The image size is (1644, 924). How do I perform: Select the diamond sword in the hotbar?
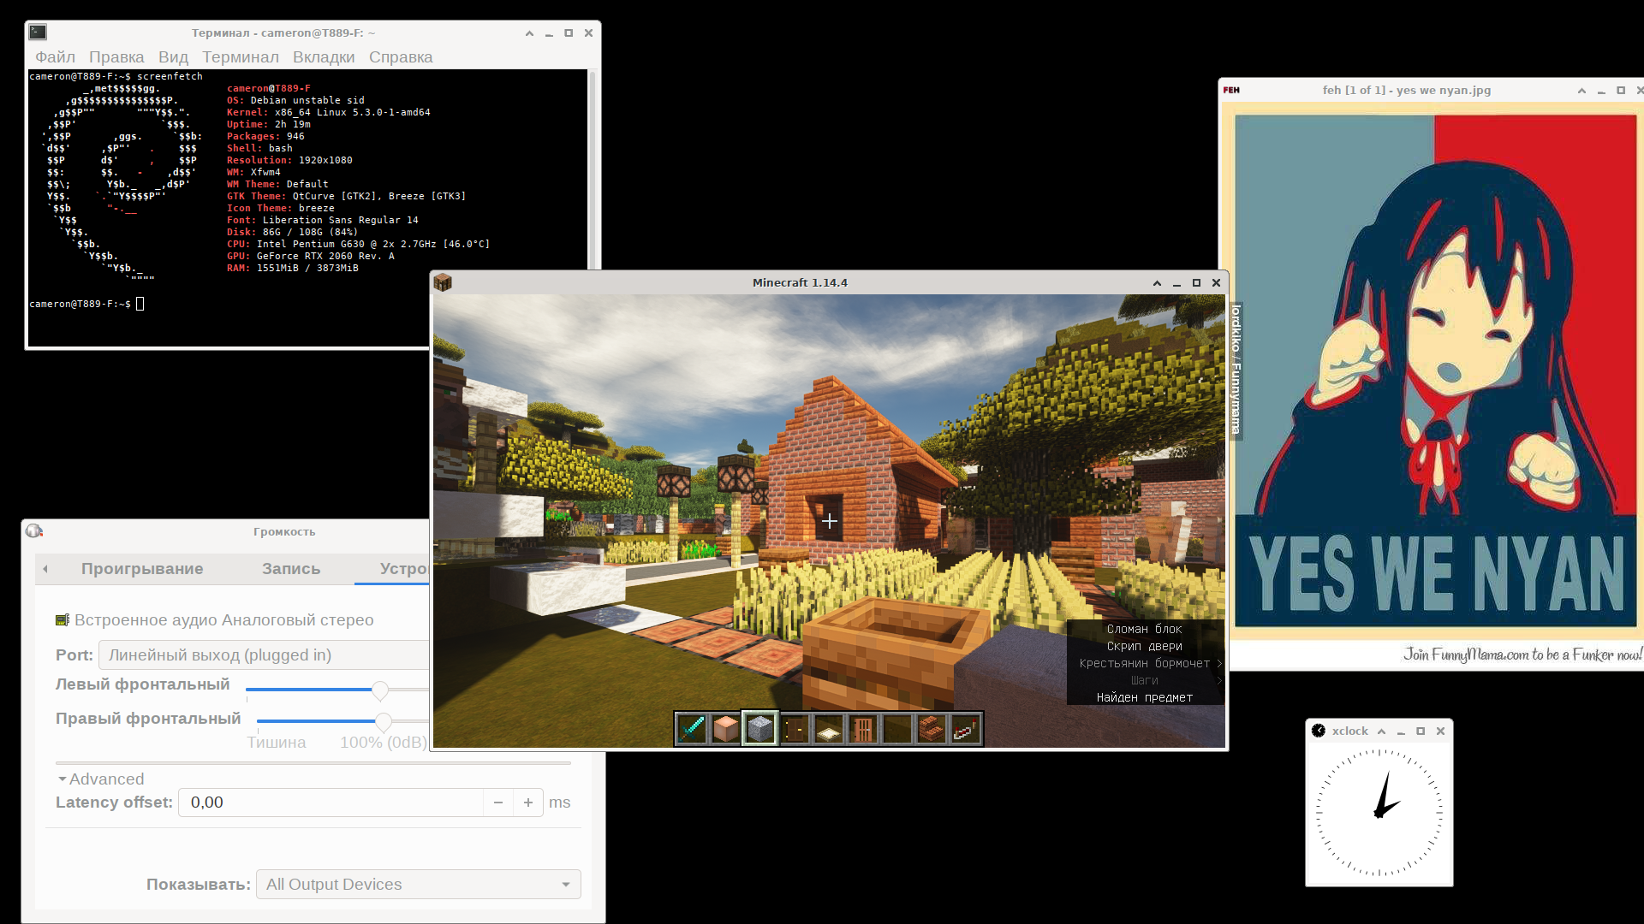pyautogui.click(x=692, y=729)
